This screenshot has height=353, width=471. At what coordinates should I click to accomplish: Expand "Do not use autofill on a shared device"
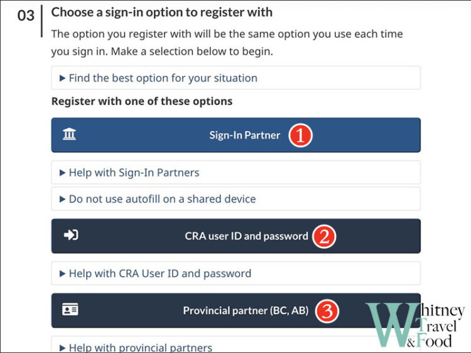click(162, 199)
